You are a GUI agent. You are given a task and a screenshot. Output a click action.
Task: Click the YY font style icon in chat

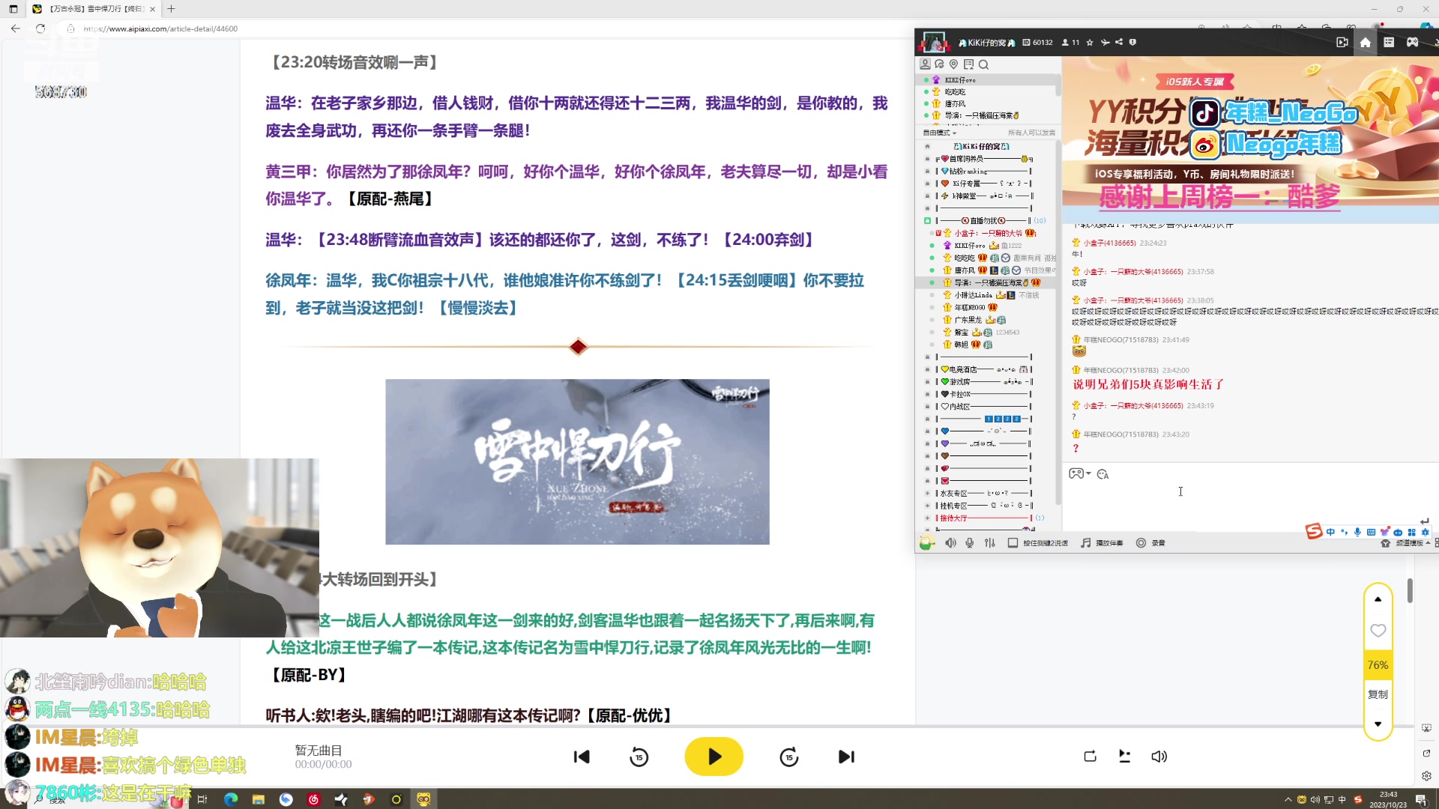tap(1102, 474)
